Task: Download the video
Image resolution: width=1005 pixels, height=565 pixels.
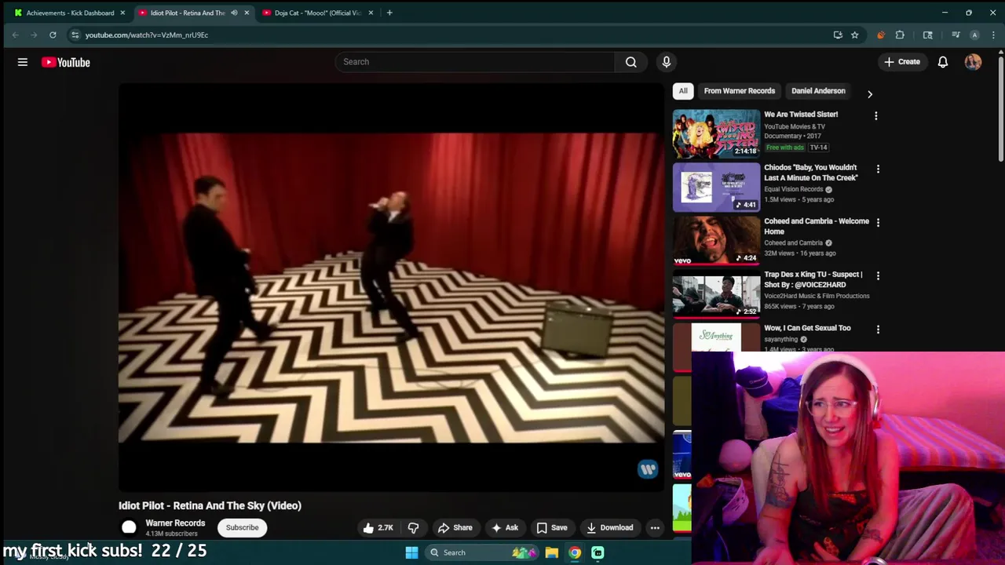Action: (610, 528)
